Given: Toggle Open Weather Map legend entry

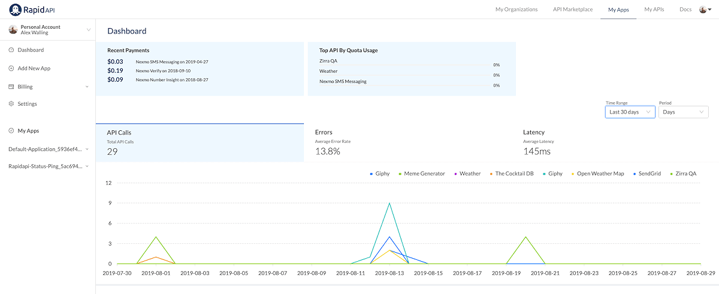Looking at the screenshot, I should click(x=597, y=174).
